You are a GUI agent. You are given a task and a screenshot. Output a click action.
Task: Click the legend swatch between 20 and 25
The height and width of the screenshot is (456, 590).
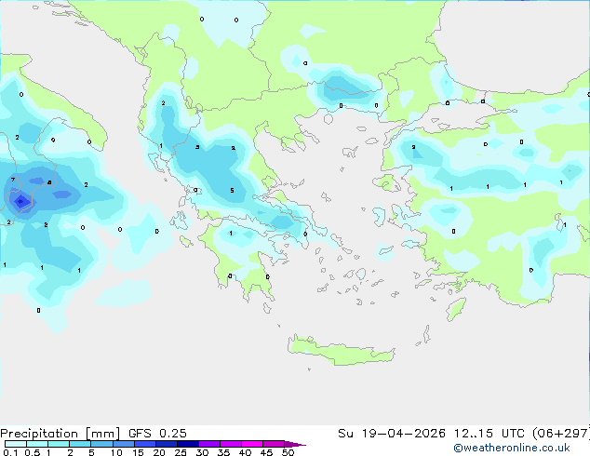coord(166,444)
